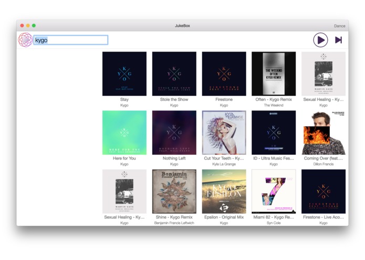Minimize the JukeBox window
The height and width of the screenshot is (260, 365).
point(28,26)
